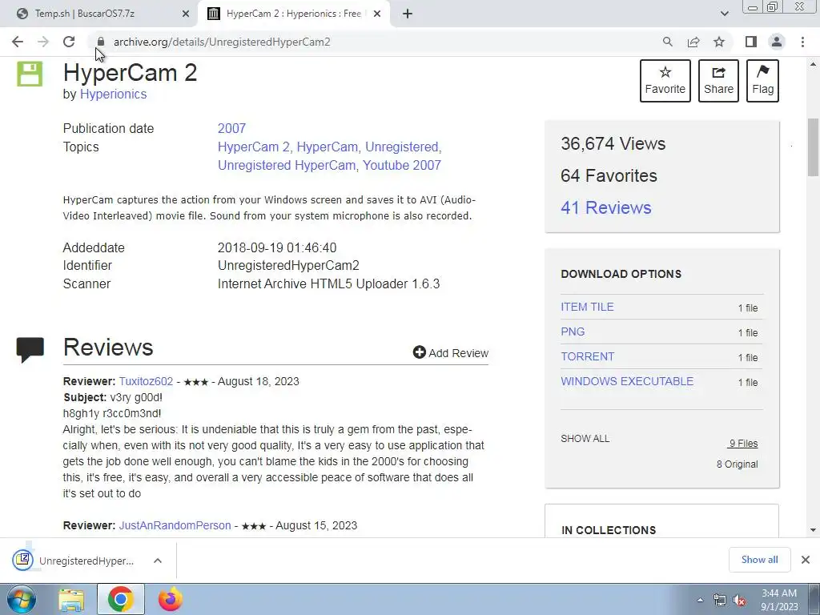
Task: Open the Chrome profile avatar
Action: click(x=777, y=42)
